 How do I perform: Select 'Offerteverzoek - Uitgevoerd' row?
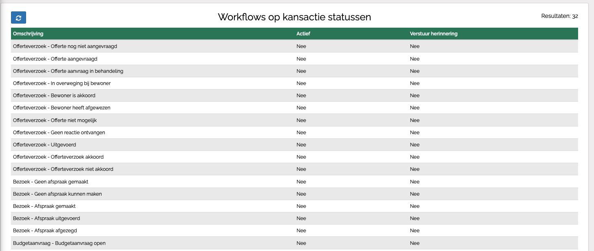(x=44, y=145)
